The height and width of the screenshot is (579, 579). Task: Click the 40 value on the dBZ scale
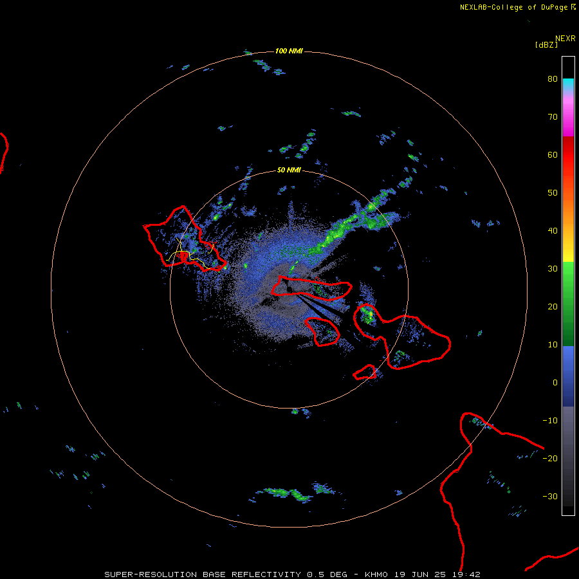[553, 231]
